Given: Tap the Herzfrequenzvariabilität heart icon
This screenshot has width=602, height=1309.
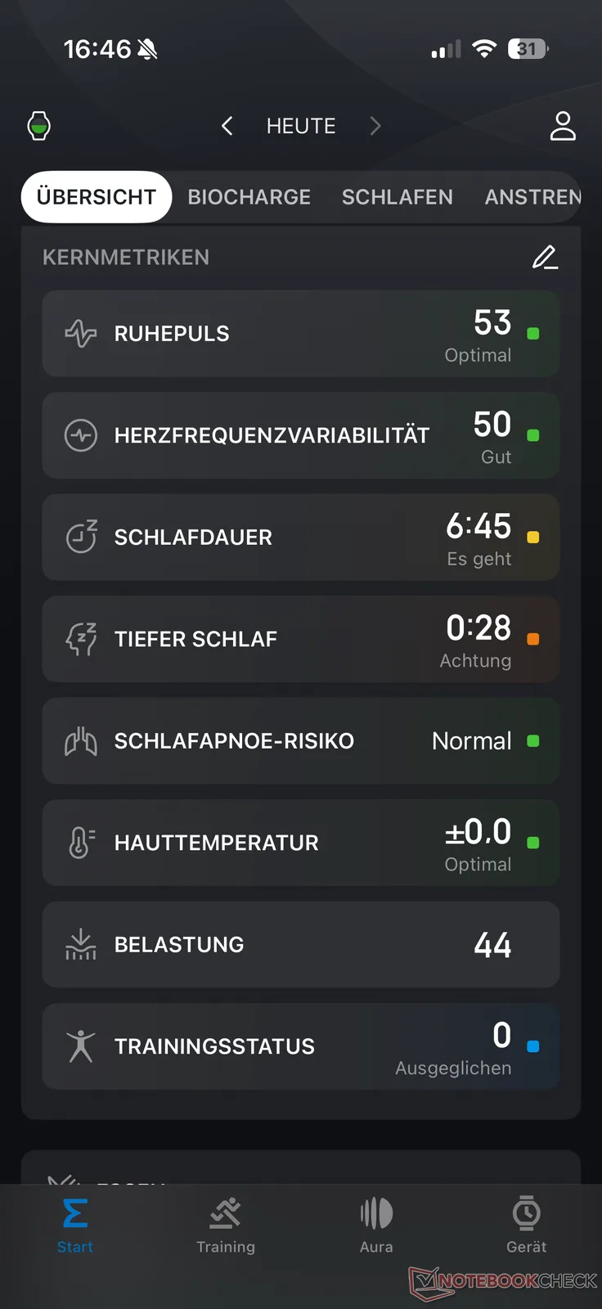Looking at the screenshot, I should click(x=81, y=435).
